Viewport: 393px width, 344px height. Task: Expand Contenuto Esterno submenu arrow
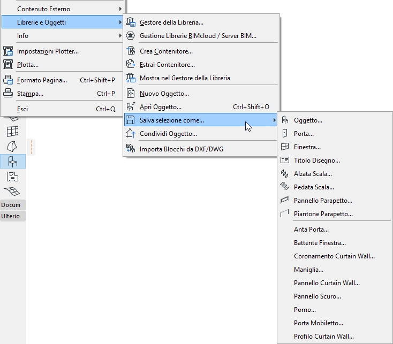point(120,9)
